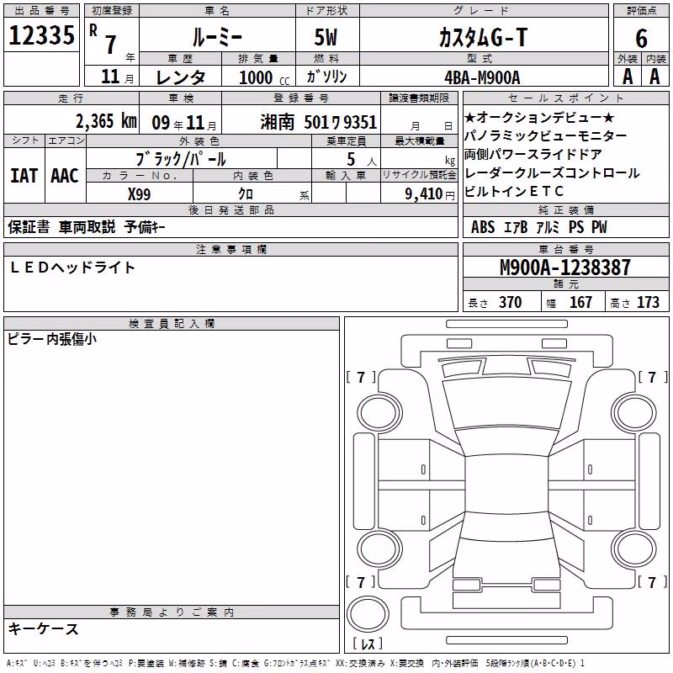
Task: Click the front-left wheel in car diagram
Action: click(x=379, y=413)
